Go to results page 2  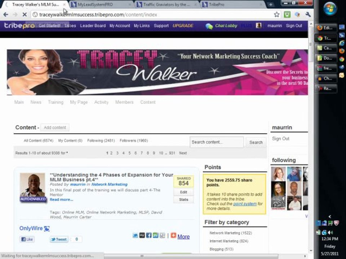(x=111, y=153)
